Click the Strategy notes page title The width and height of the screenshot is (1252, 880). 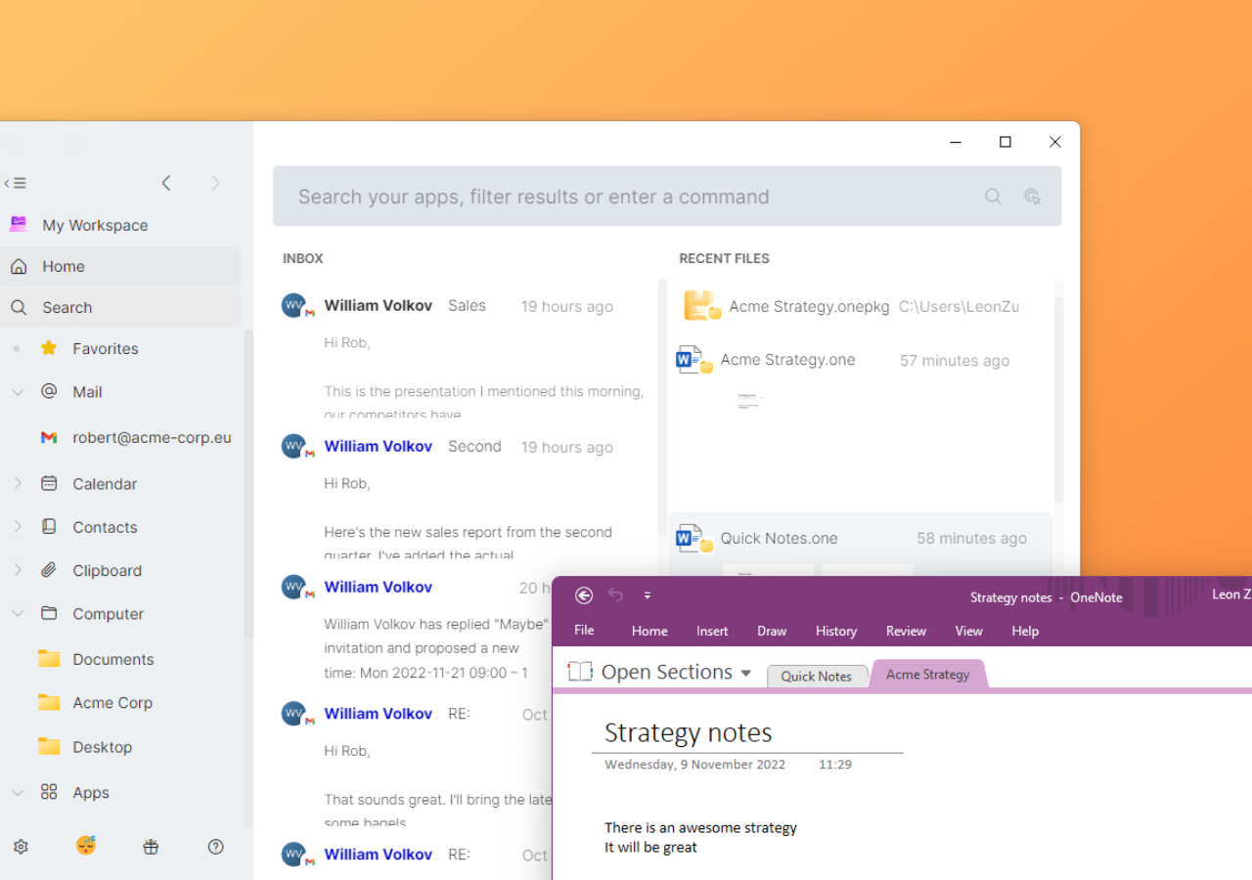coord(688,732)
